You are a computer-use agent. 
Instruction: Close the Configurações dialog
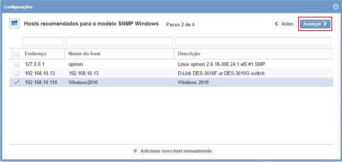tap(335, 7)
